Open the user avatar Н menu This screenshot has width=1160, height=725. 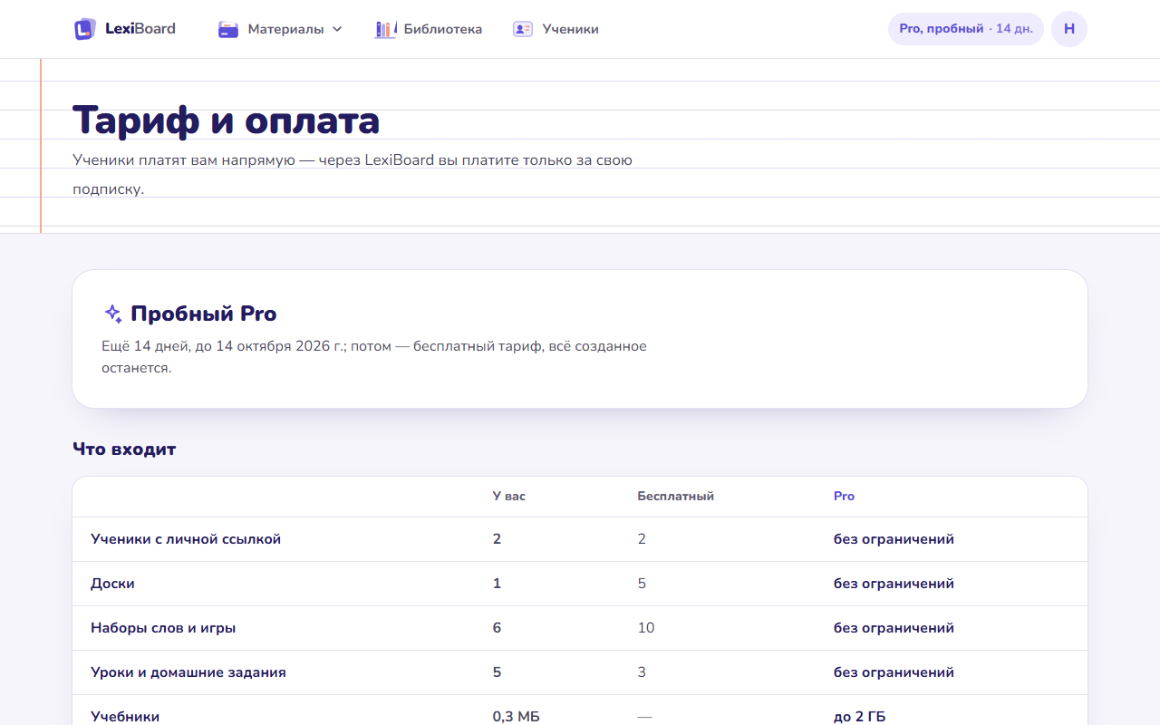click(x=1069, y=29)
